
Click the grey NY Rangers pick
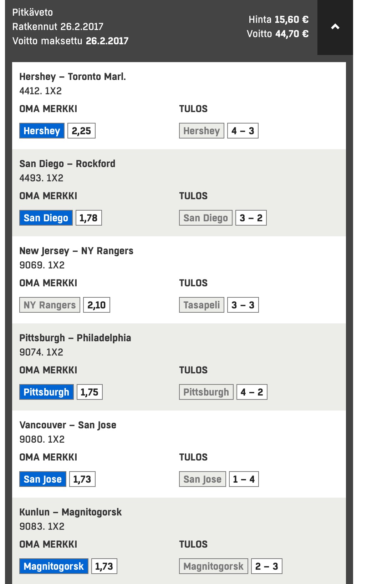pos(50,305)
